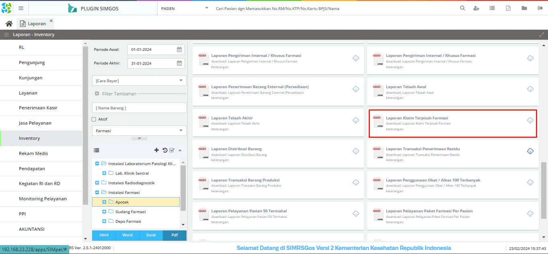548x254 pixels.
Task: Select Kegiatan RI dan RD menu
Action: tap(41, 183)
